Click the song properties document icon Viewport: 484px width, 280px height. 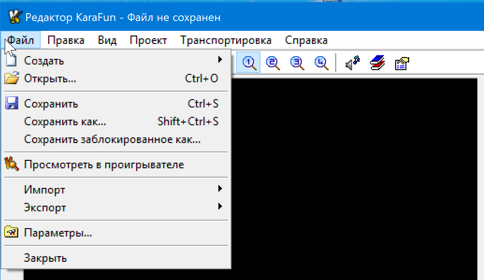point(401,63)
